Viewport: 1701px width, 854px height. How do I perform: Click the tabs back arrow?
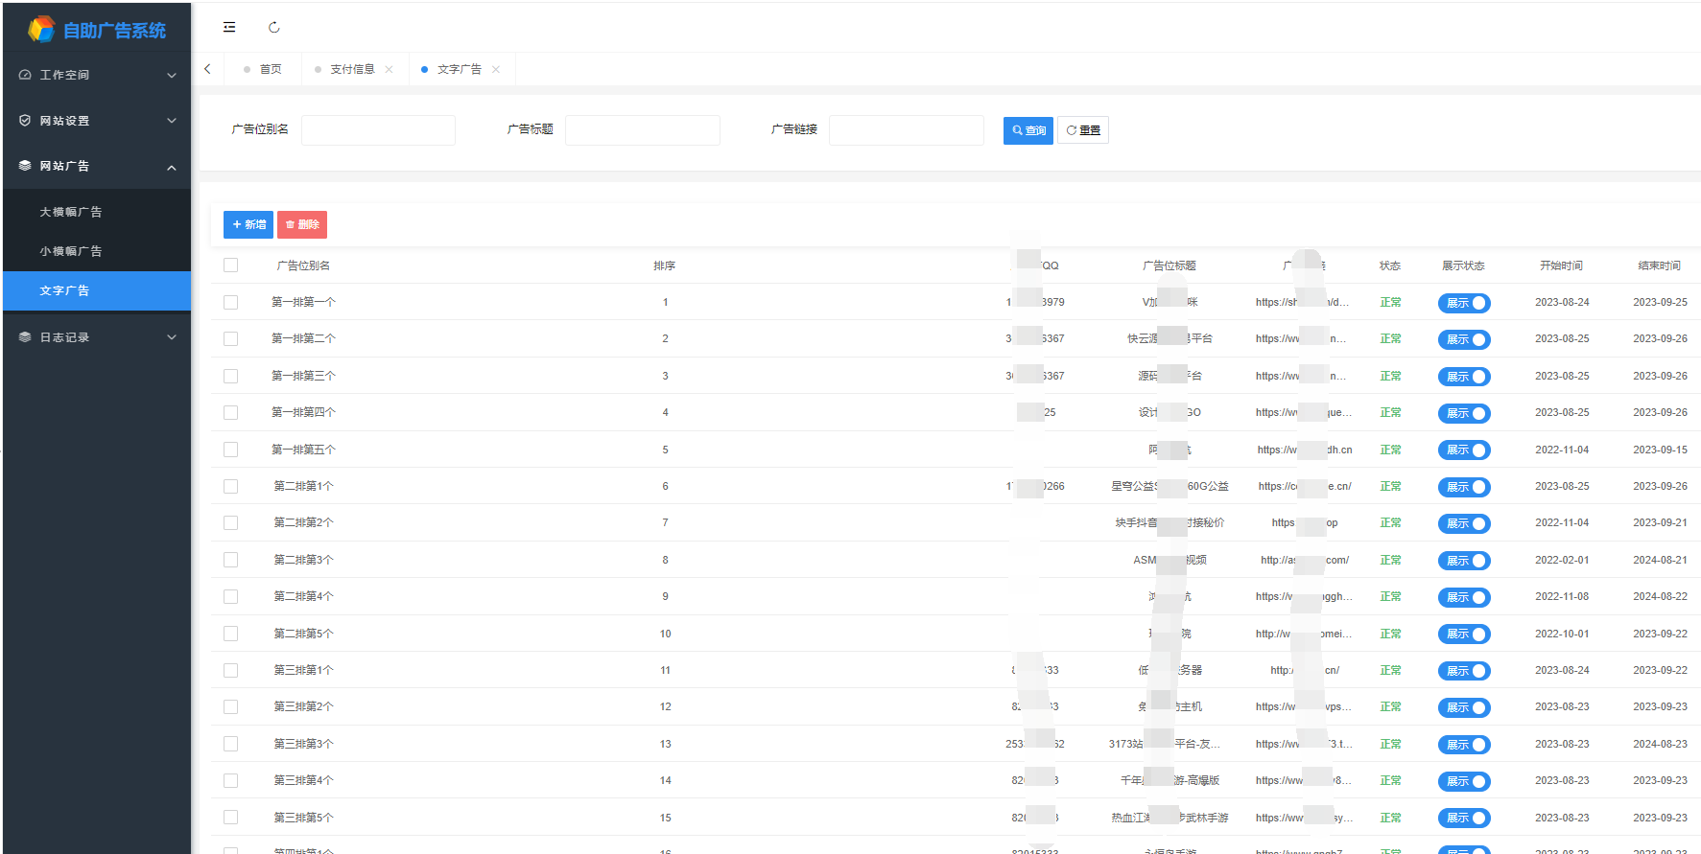pos(207,69)
